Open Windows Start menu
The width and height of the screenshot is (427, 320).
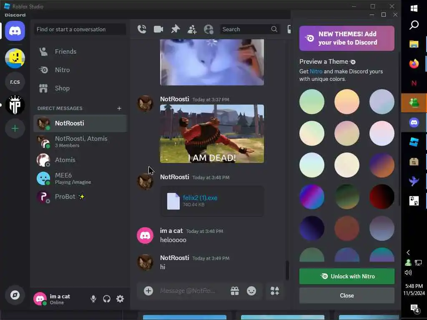(x=414, y=8)
